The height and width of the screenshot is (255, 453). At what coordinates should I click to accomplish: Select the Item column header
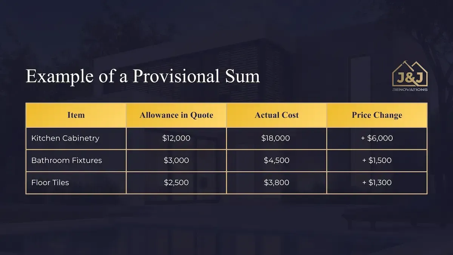[x=76, y=115]
